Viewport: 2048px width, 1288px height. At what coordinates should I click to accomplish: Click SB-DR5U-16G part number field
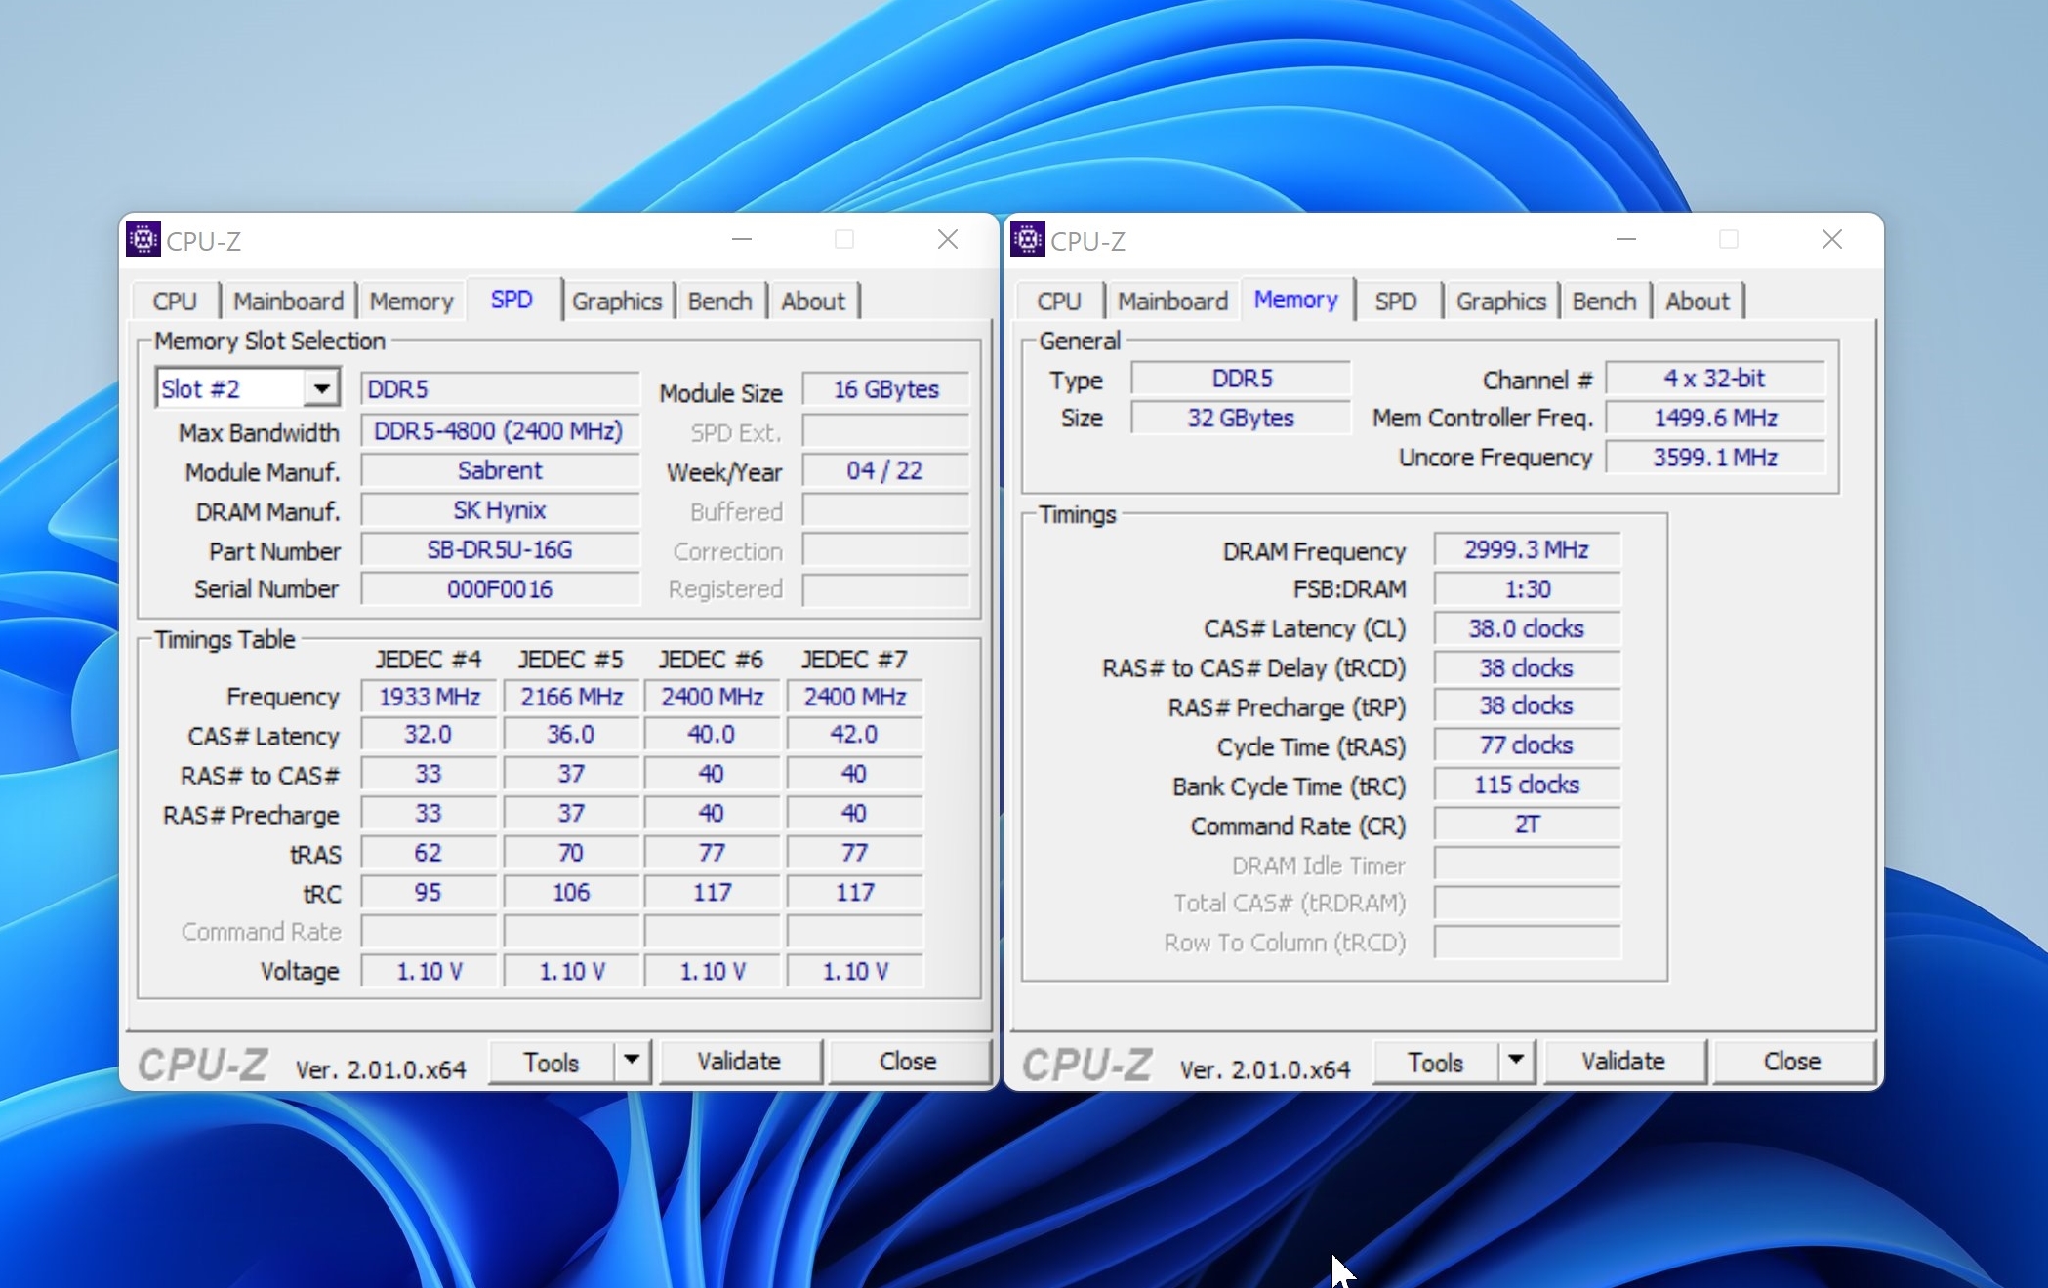coord(500,550)
